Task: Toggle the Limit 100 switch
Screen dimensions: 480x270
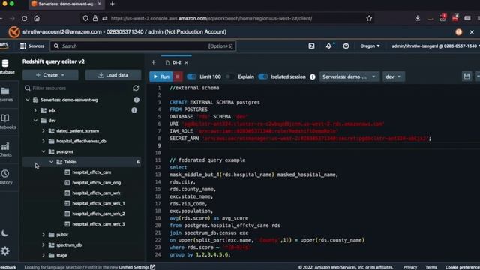Action: click(192, 76)
